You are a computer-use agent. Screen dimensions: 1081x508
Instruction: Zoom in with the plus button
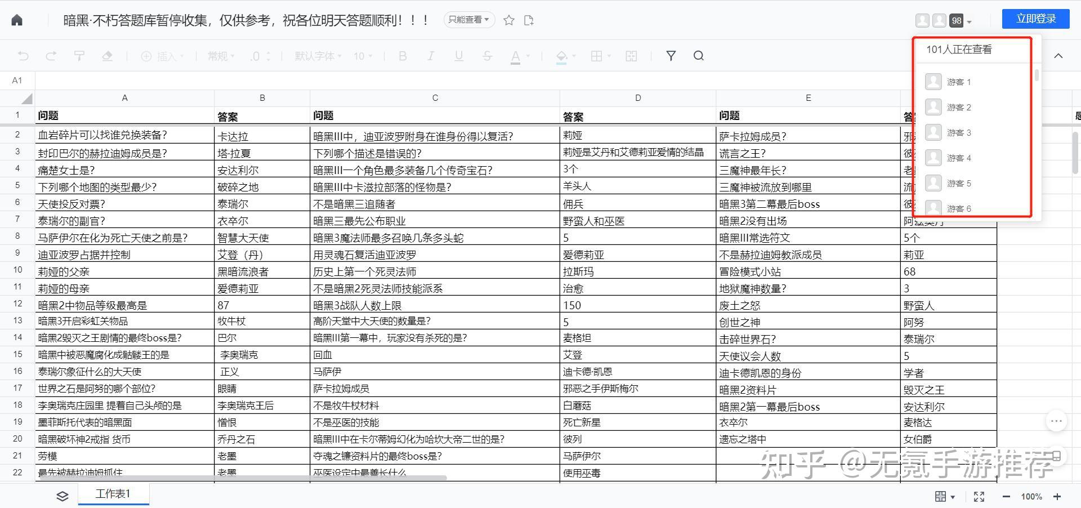coord(1057,496)
